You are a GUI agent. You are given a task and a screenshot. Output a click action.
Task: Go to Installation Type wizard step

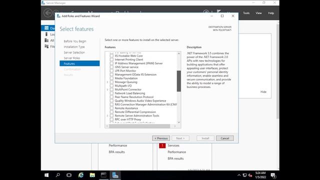coord(74,46)
